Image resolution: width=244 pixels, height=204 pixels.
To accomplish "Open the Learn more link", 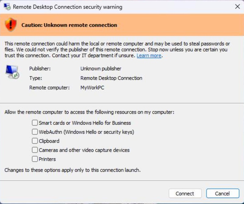I will click(149, 55).
